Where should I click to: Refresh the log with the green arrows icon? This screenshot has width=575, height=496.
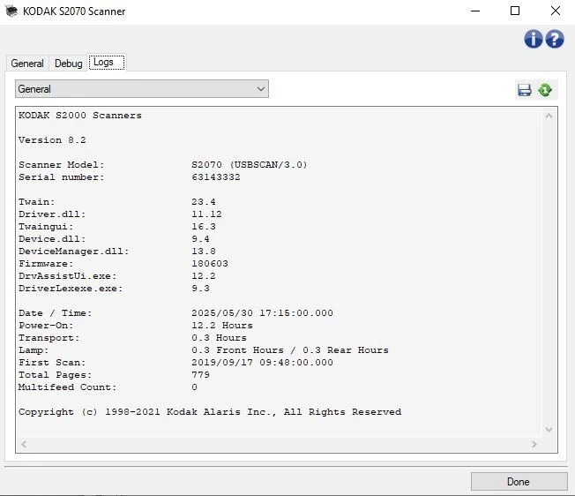(545, 90)
